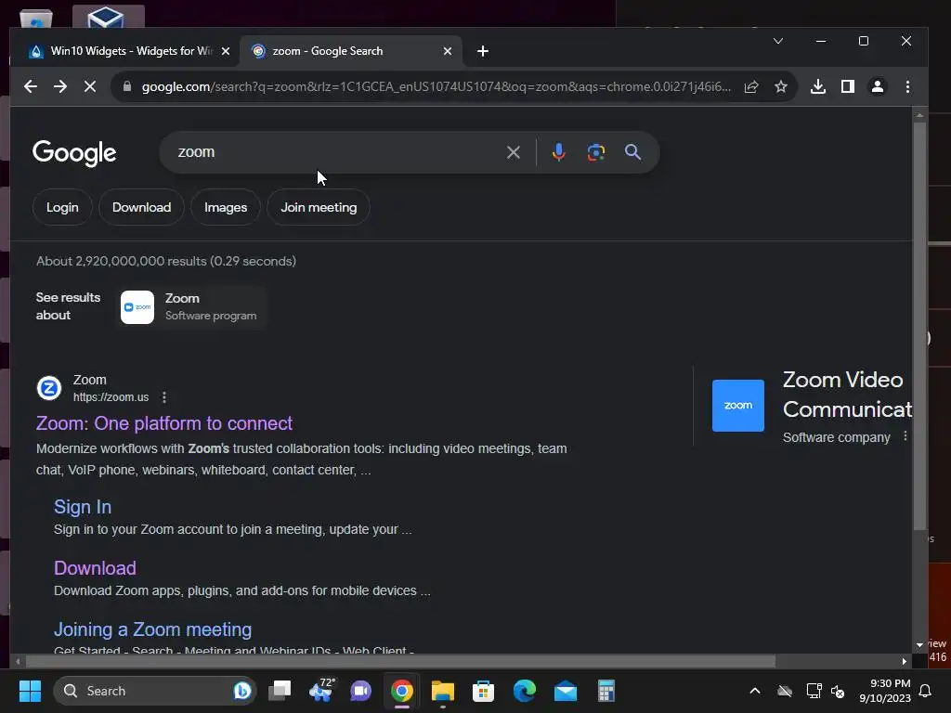951x713 pixels.
Task: Clear the Google search box text
Action: 514,152
